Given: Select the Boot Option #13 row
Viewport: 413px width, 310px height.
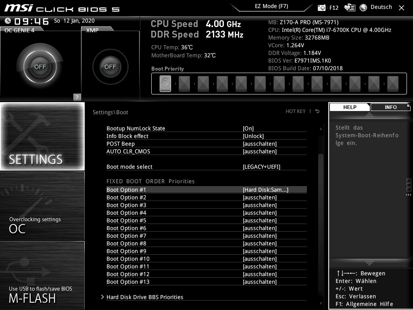Looking at the screenshot, I should pos(206,281).
